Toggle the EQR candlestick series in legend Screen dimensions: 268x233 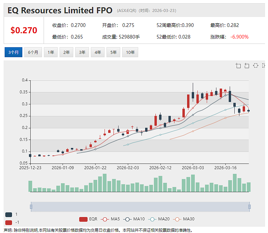tap(88, 219)
